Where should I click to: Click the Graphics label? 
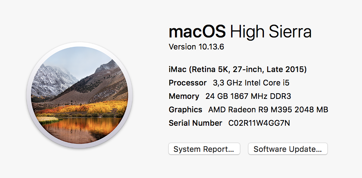[x=186, y=110]
